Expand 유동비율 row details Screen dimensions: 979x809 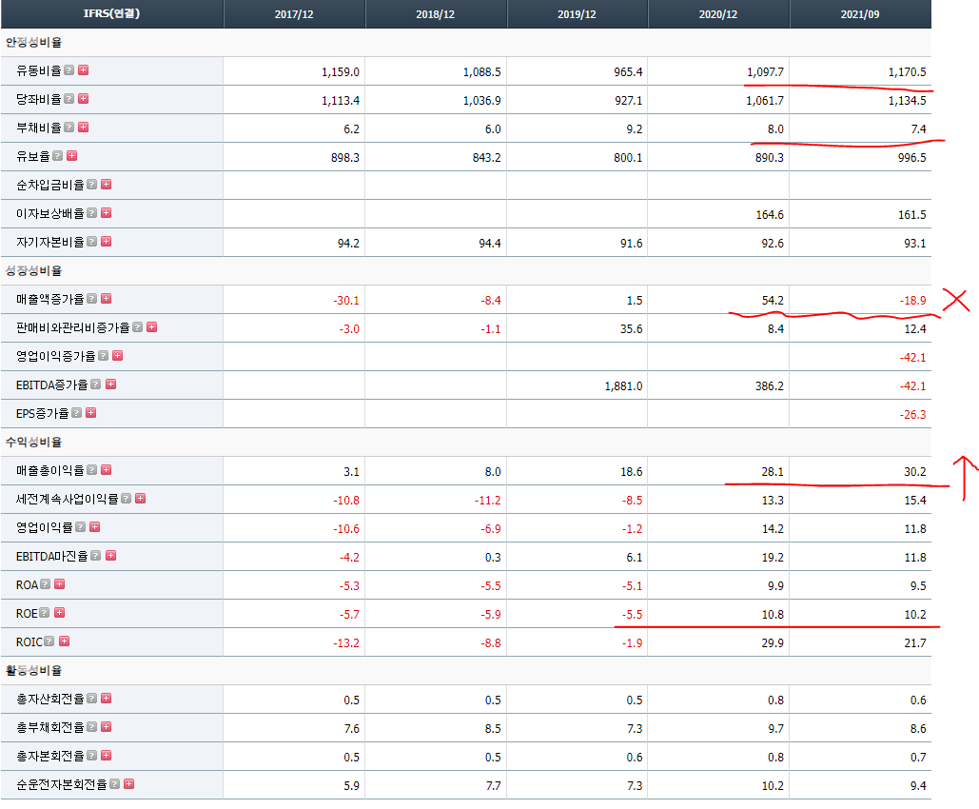(x=83, y=70)
